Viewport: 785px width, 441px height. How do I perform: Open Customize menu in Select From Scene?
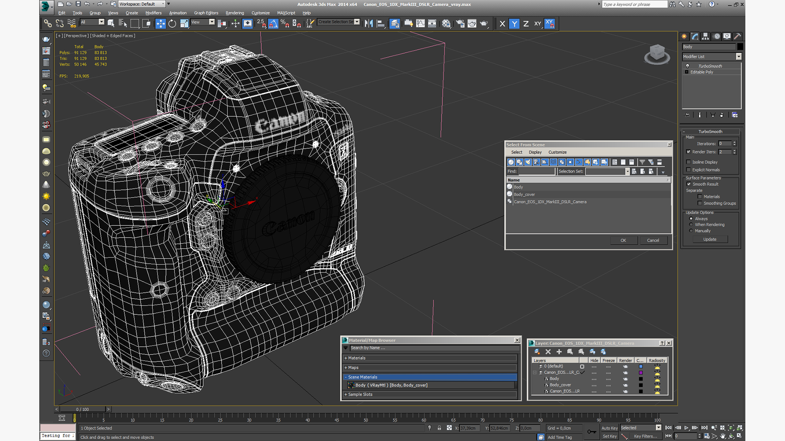(557, 152)
